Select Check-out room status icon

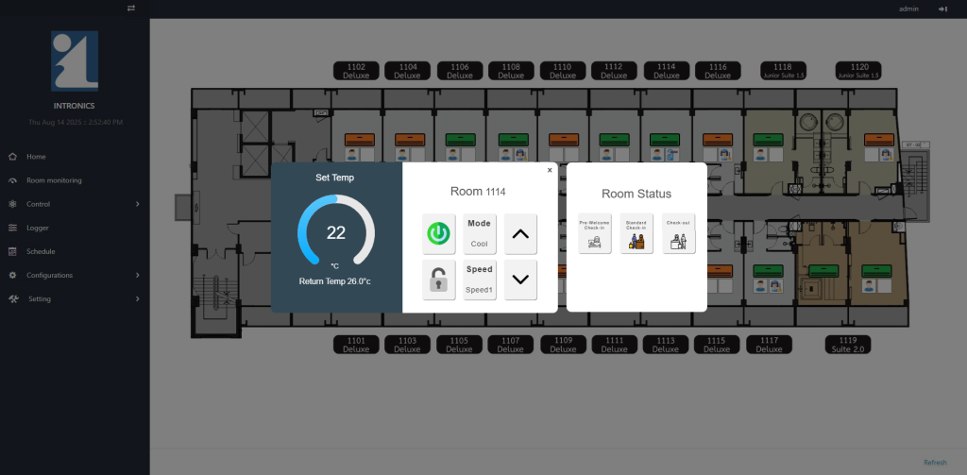click(x=678, y=234)
